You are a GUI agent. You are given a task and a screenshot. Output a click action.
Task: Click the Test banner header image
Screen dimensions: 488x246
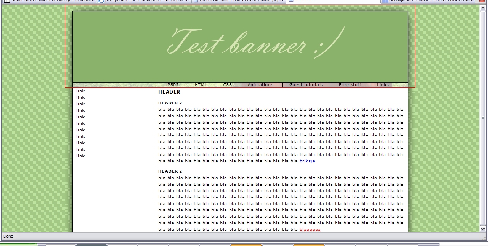coord(240,46)
